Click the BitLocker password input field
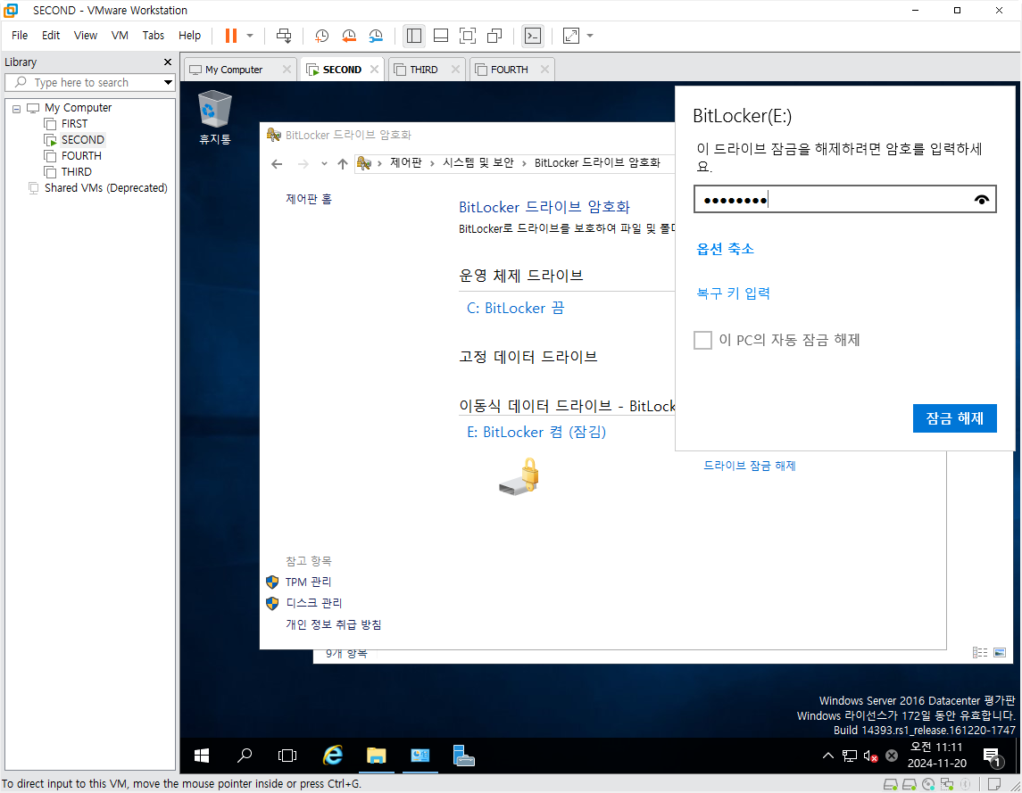The image size is (1022, 793). coord(844,200)
